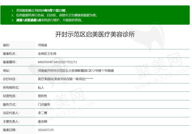Click the 地址 label
Screen dimensions: 192x134
click(x=7, y=71)
